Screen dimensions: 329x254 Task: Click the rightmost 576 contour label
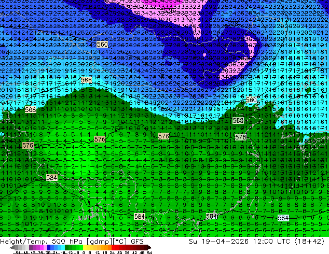click(240, 137)
